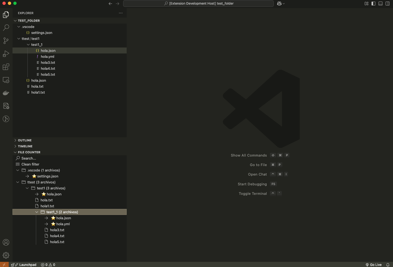Image resolution: width=393 pixels, height=267 pixels.
Task: Select hola.txt in File Counter
Action: 70,200
